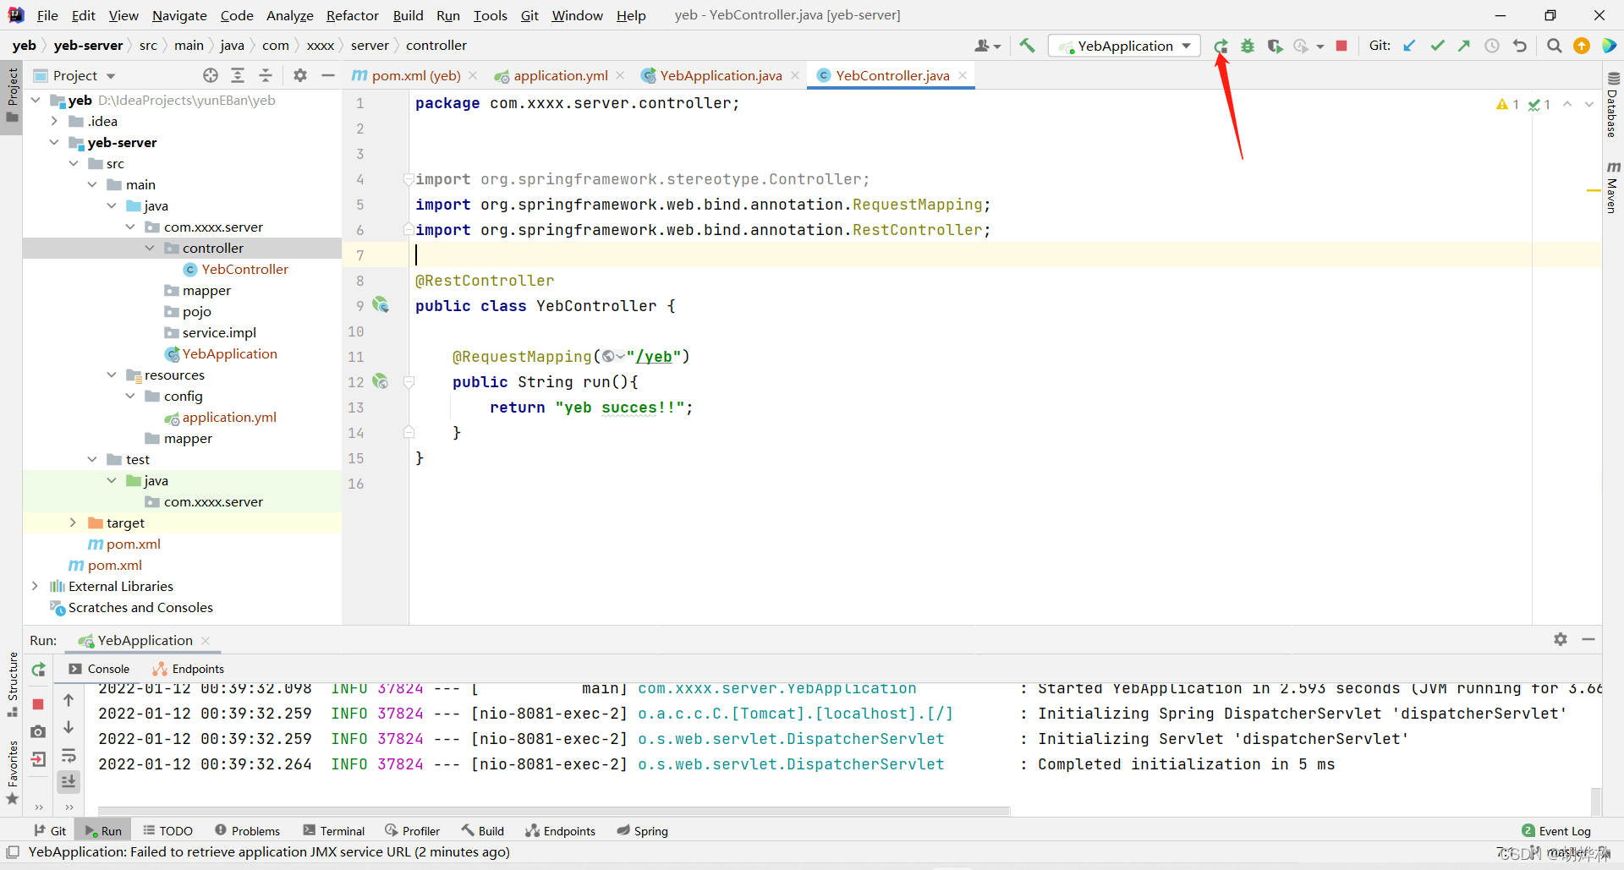Click Rerun icon in Run panel sidebar

tap(38, 670)
